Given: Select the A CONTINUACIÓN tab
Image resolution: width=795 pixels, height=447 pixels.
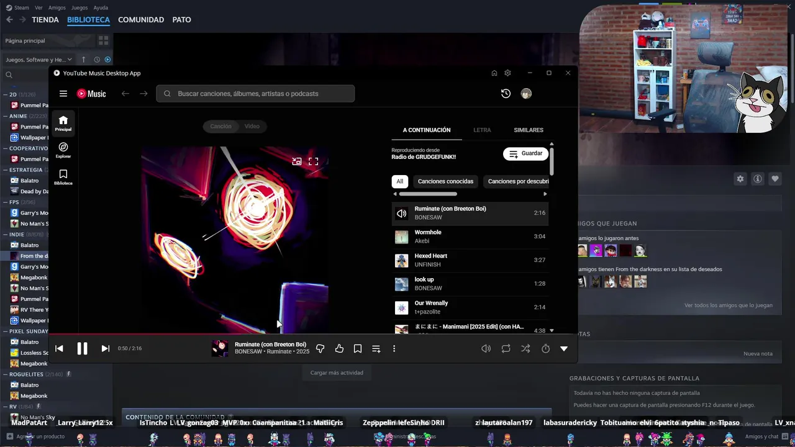Looking at the screenshot, I should [427, 130].
